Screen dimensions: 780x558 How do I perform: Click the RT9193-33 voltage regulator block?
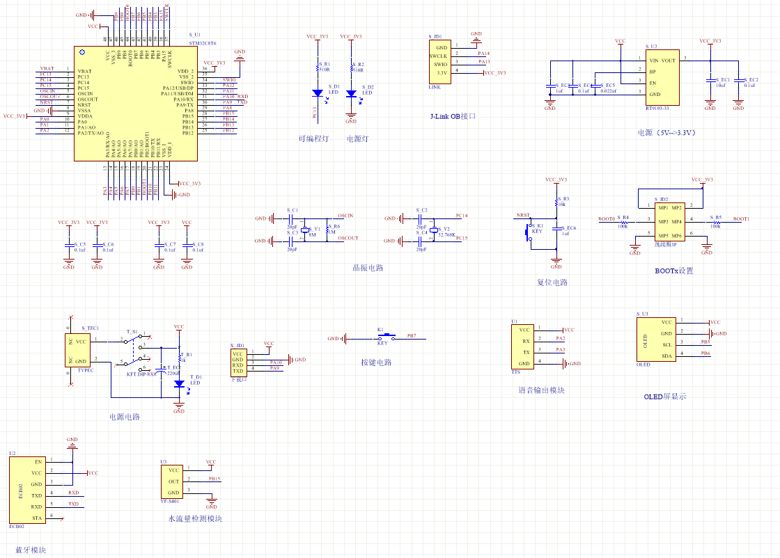coord(660,77)
